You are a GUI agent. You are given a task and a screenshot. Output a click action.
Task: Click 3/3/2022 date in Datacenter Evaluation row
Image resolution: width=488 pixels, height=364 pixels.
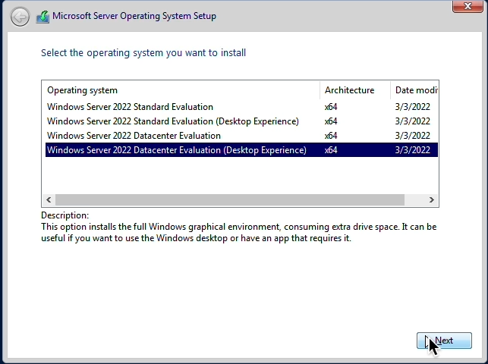[x=412, y=136]
